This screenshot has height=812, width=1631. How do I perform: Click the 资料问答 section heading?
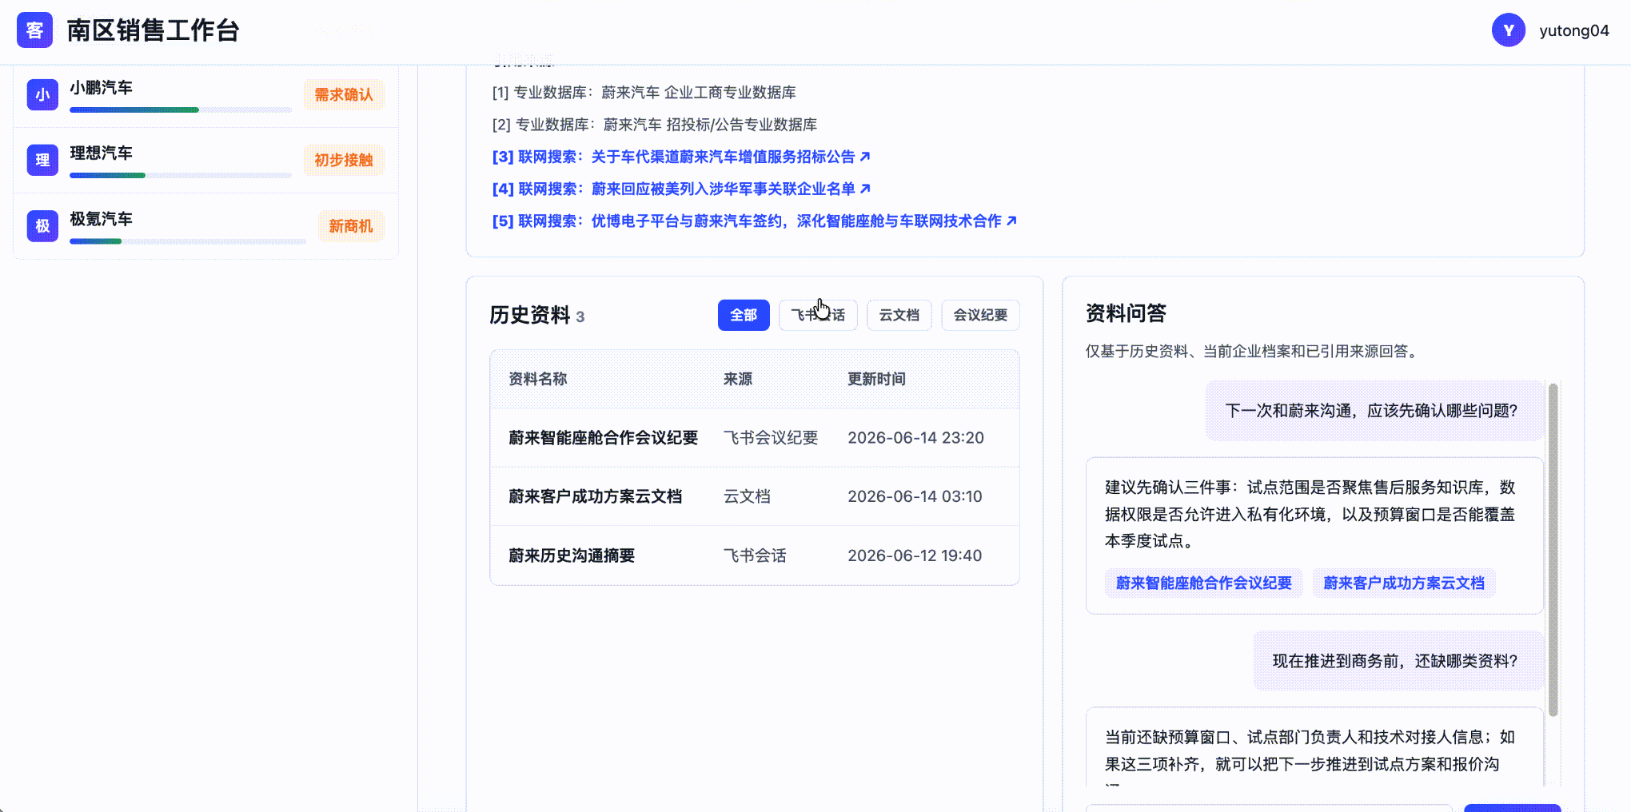pyautogui.click(x=1126, y=313)
